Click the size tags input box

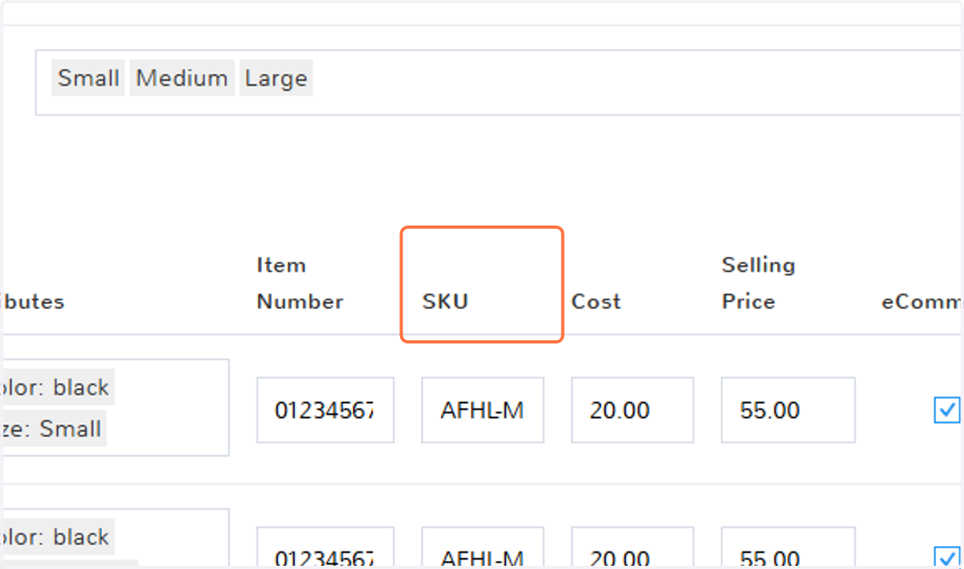pos(498,83)
